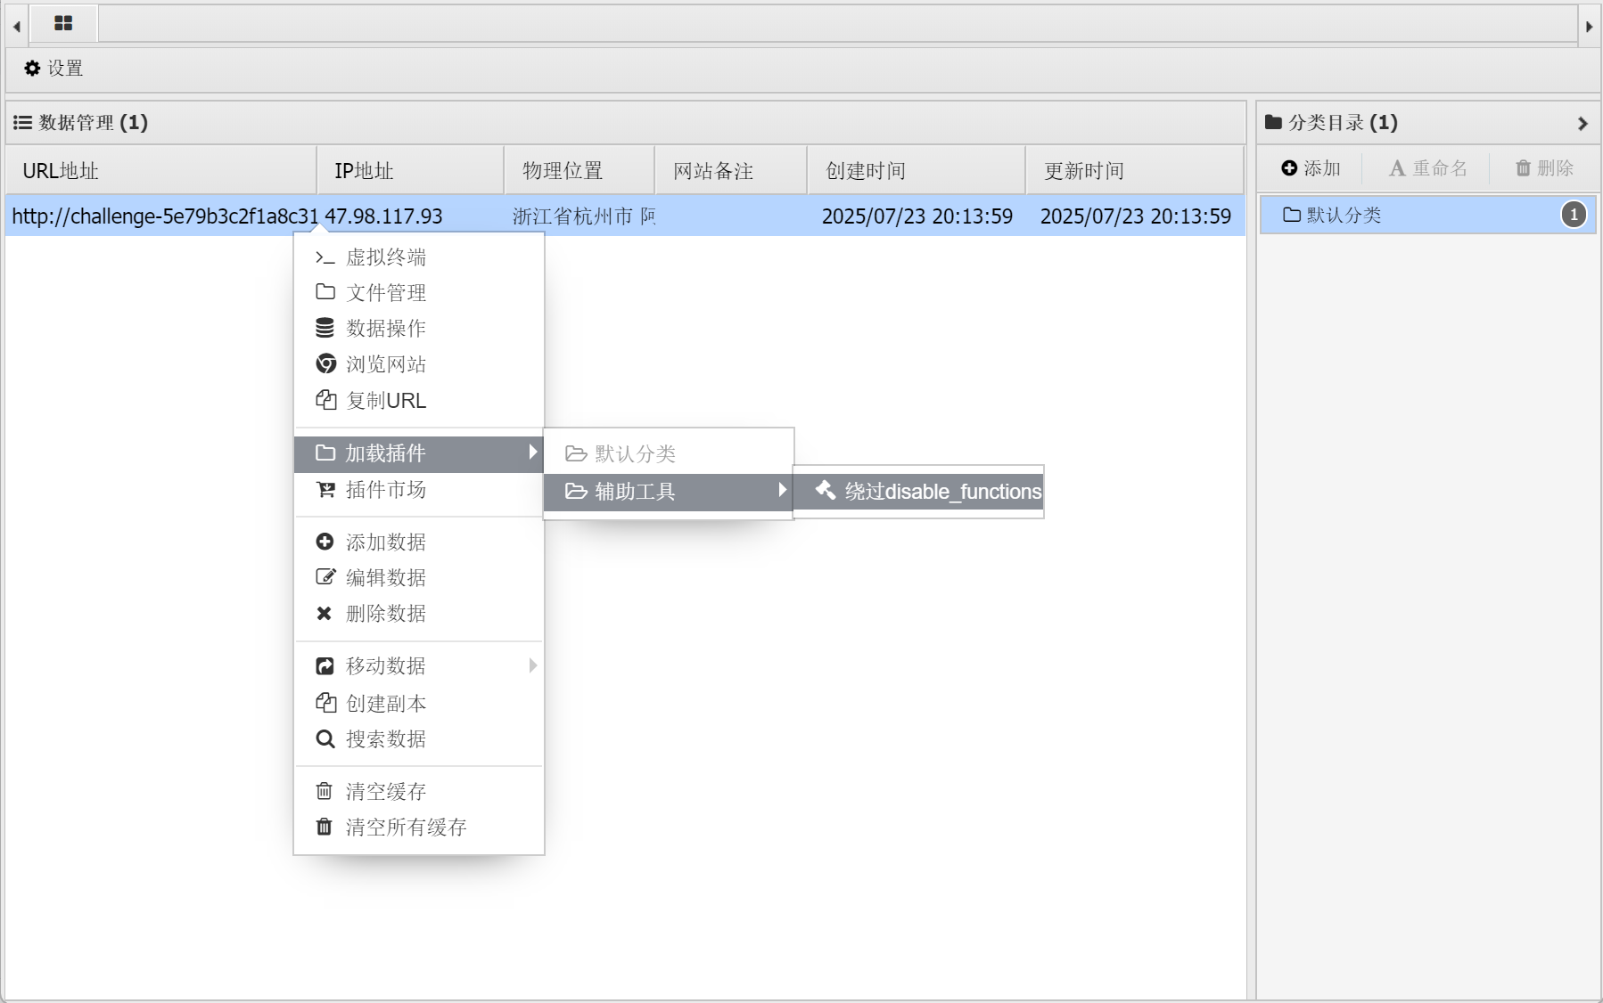Click duplicate icon beside 创建副本

[325, 703]
